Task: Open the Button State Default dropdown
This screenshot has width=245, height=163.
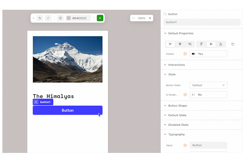Action: click(x=209, y=85)
